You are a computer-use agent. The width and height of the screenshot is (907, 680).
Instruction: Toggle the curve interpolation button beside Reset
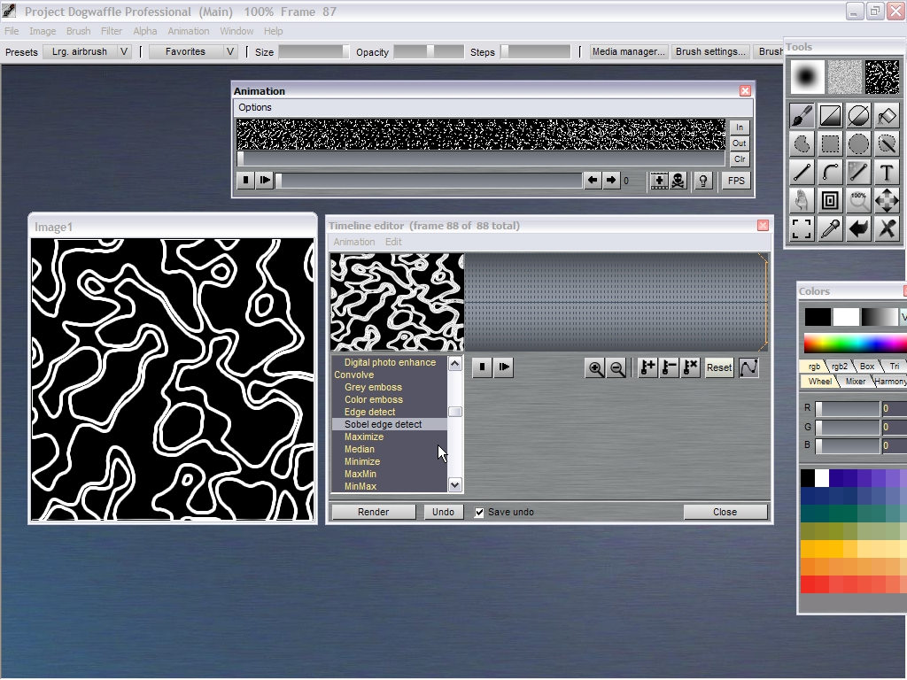[x=748, y=368]
